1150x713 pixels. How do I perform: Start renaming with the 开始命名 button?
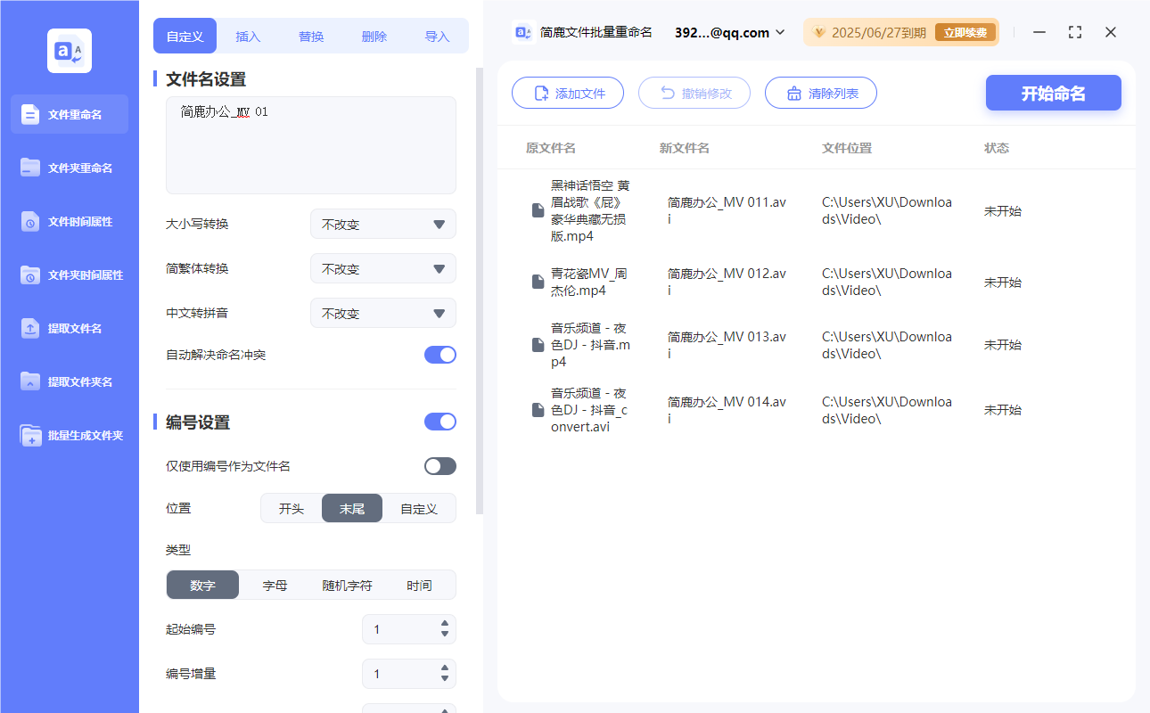tap(1053, 93)
